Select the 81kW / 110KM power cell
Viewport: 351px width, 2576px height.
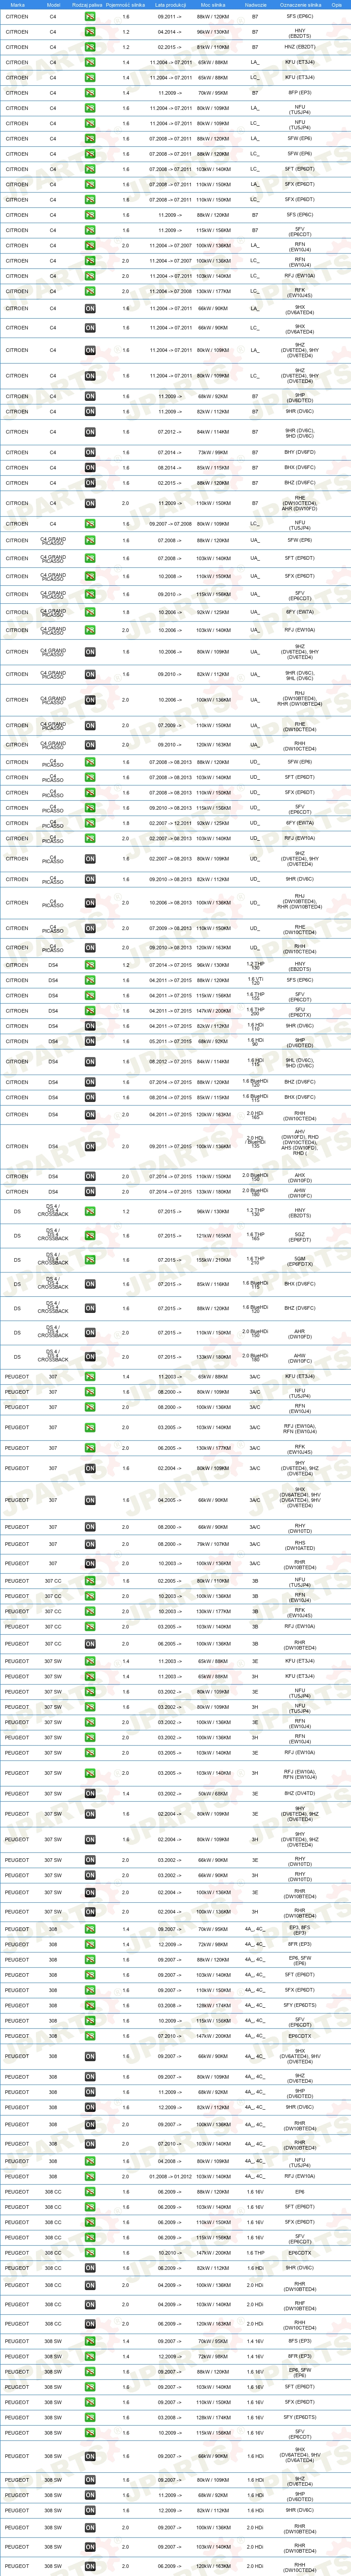[213, 47]
